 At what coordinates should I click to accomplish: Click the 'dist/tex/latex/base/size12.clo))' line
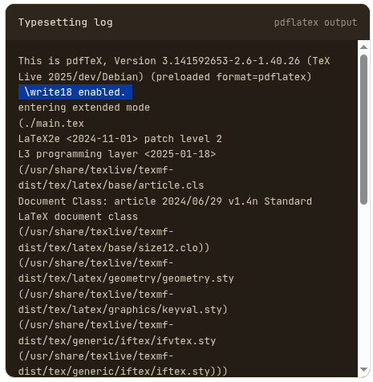[x=114, y=248]
